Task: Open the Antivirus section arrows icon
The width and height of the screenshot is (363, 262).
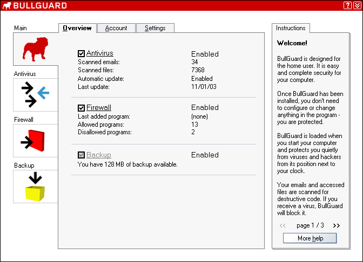Action: point(36,95)
